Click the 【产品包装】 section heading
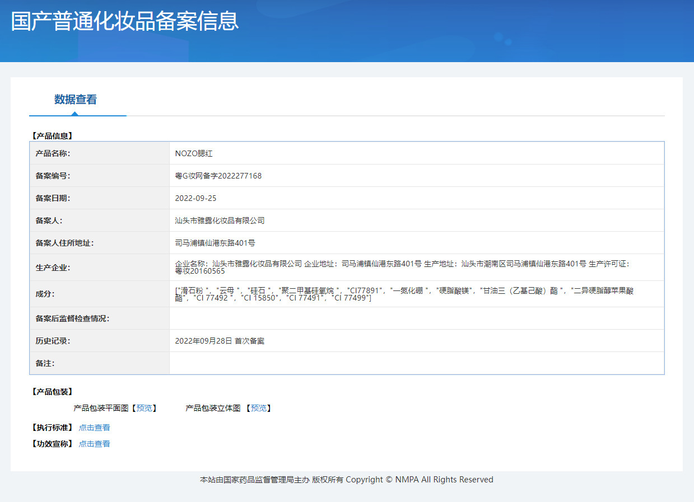694x502 pixels. (x=52, y=392)
